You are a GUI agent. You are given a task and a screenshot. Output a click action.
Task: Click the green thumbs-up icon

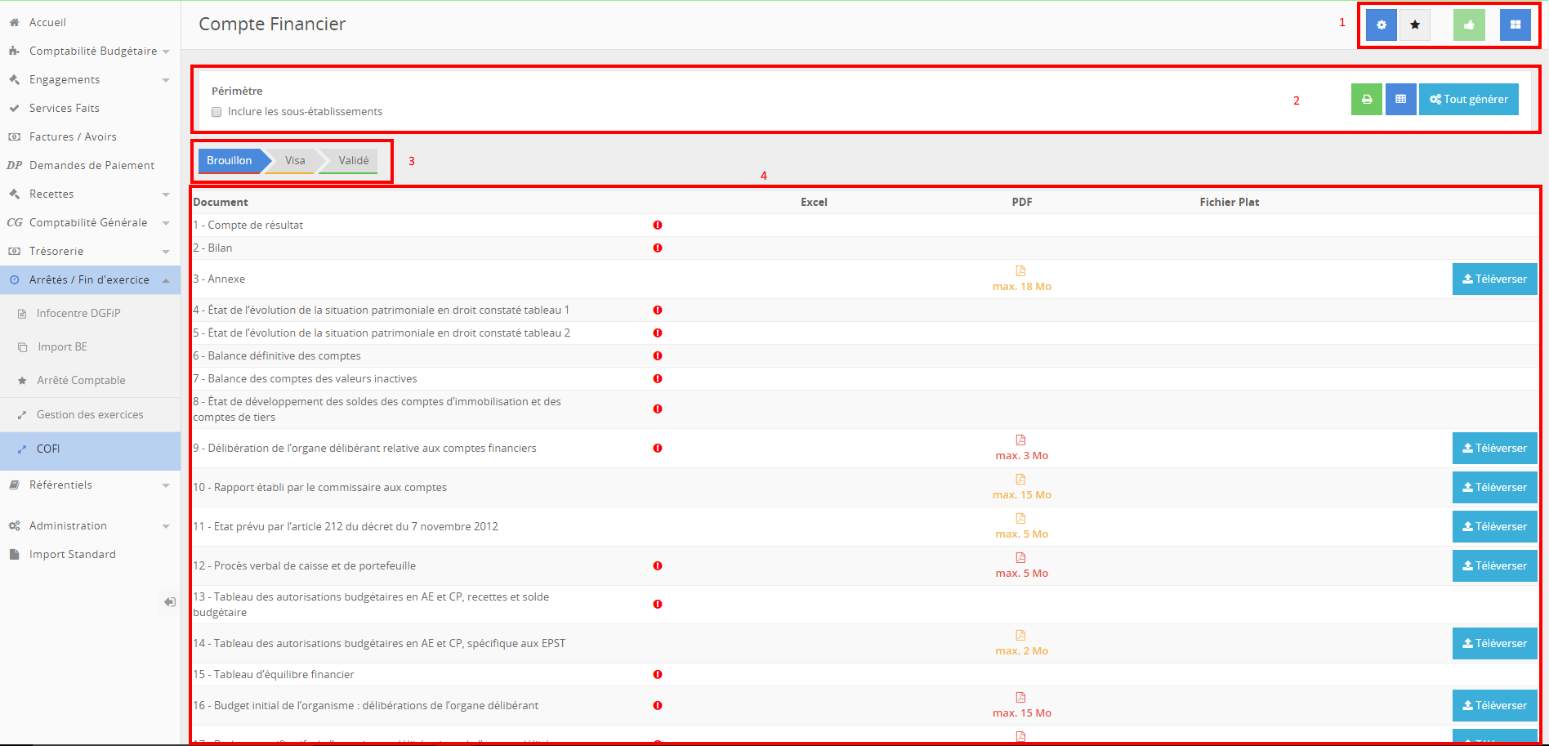click(x=1469, y=25)
